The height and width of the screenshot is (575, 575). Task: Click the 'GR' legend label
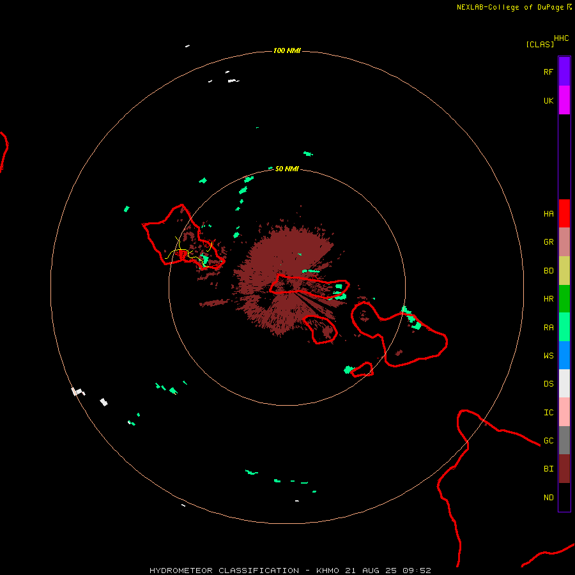click(548, 242)
